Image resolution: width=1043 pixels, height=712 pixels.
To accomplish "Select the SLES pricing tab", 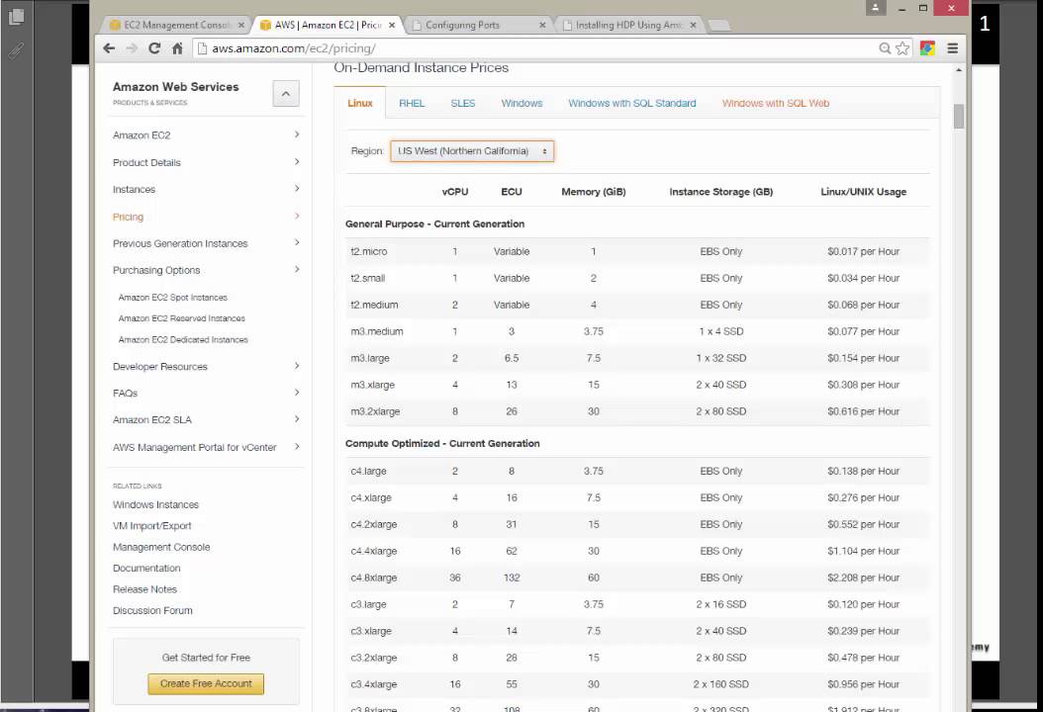I will tap(463, 103).
